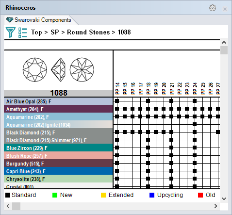Image resolution: width=232 pixels, height=215 pixels.
Task: Click the Old legend entry
Action: pyautogui.click(x=206, y=195)
